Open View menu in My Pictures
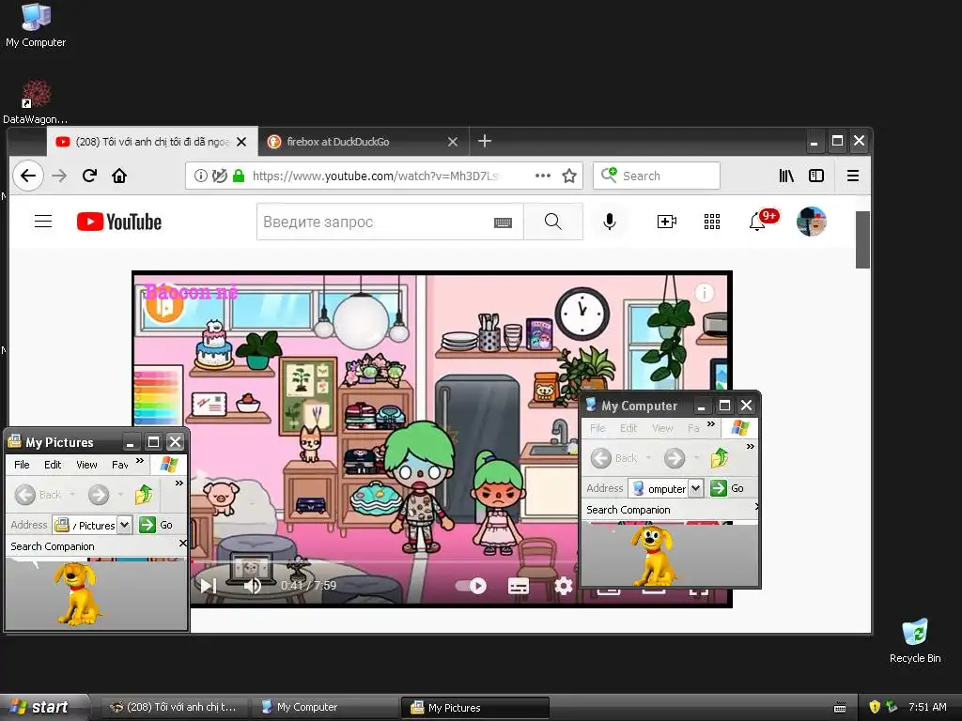This screenshot has width=962, height=721. pyautogui.click(x=86, y=465)
